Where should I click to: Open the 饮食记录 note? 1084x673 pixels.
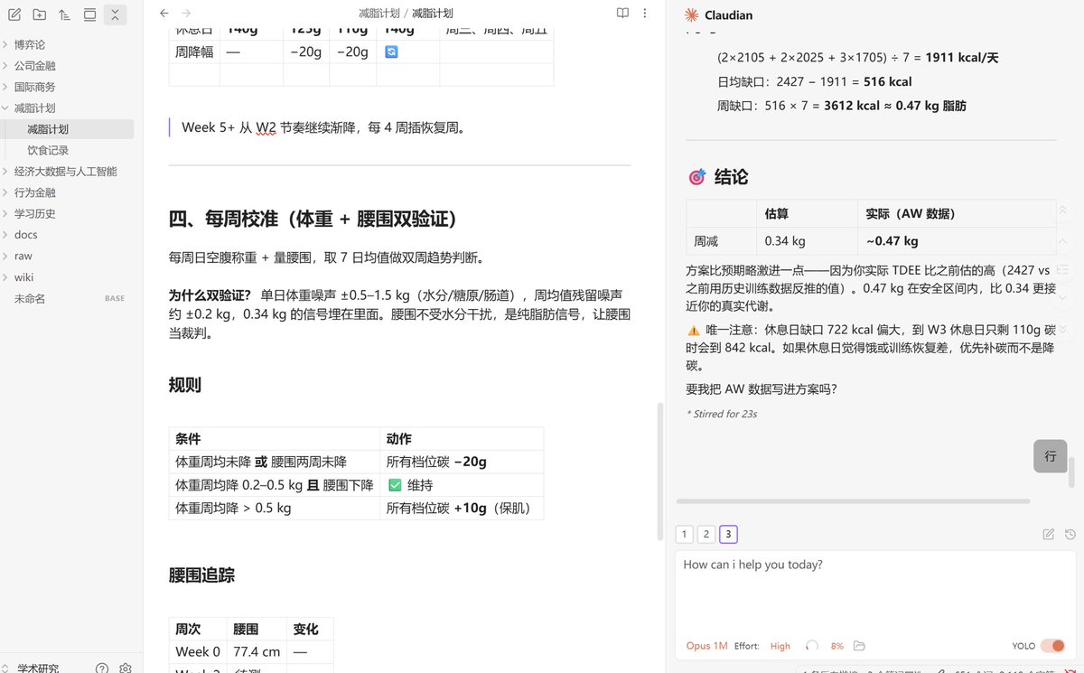(48, 150)
